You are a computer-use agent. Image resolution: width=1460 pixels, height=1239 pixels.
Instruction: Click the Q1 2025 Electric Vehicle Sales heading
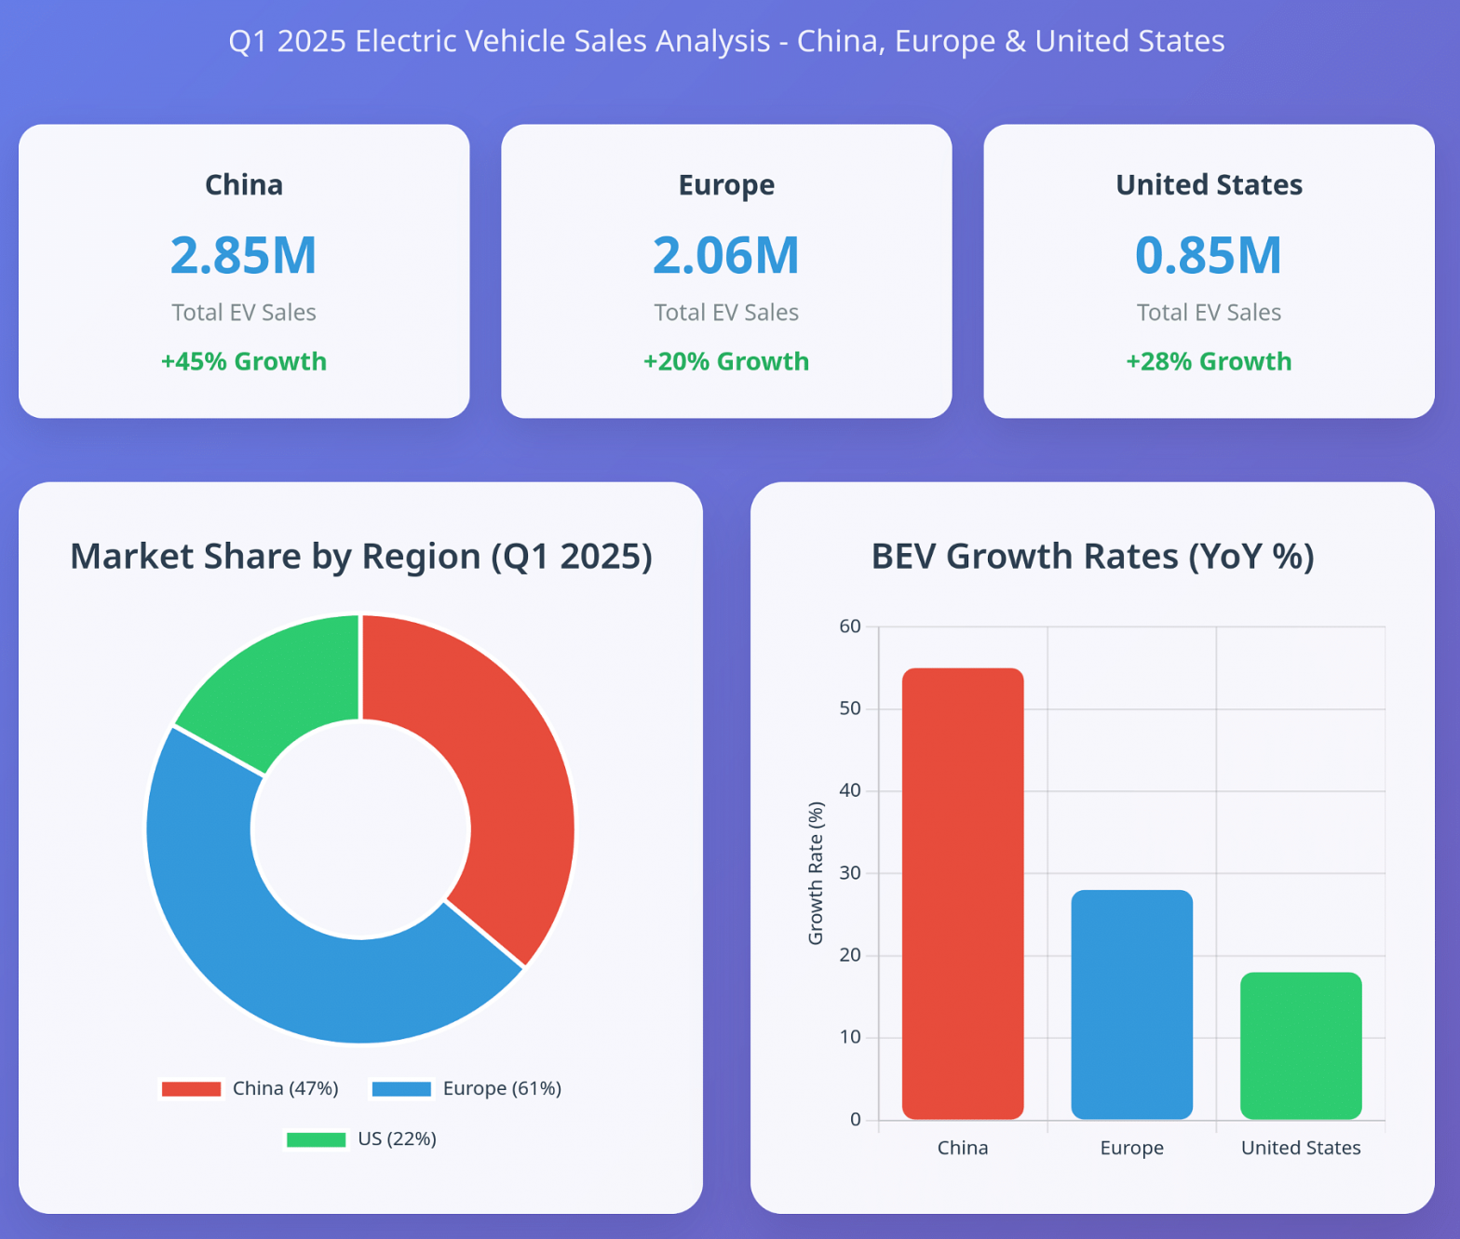pos(726,41)
